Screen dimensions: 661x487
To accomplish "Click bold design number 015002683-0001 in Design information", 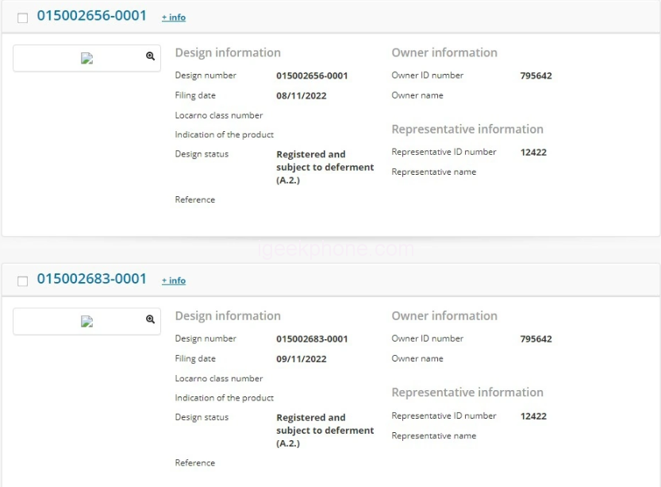I will point(312,339).
